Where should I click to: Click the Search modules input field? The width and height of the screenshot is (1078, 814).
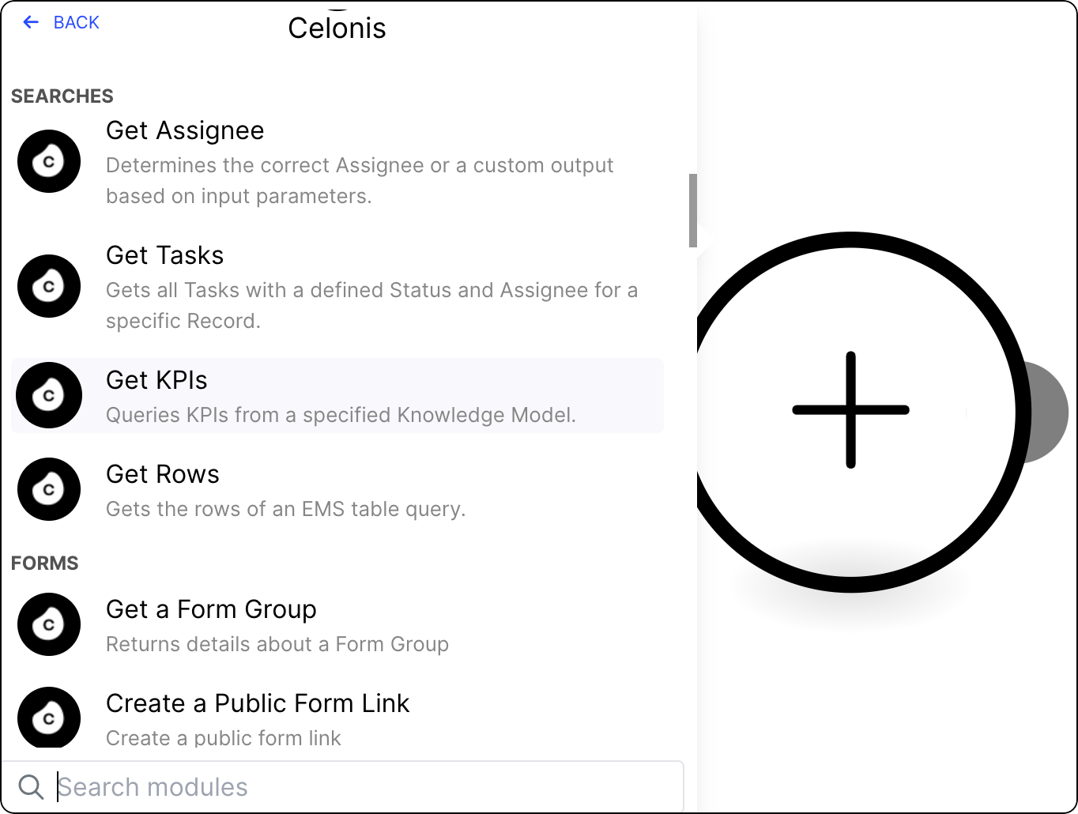pos(342,786)
